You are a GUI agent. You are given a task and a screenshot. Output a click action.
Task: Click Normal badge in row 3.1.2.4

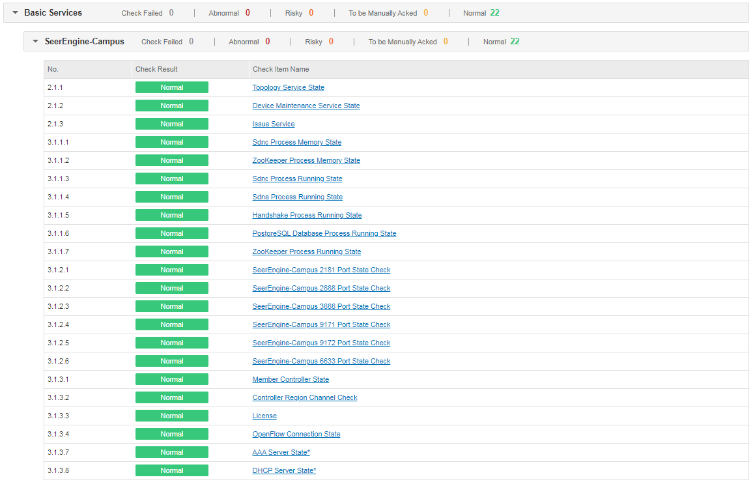click(x=172, y=324)
